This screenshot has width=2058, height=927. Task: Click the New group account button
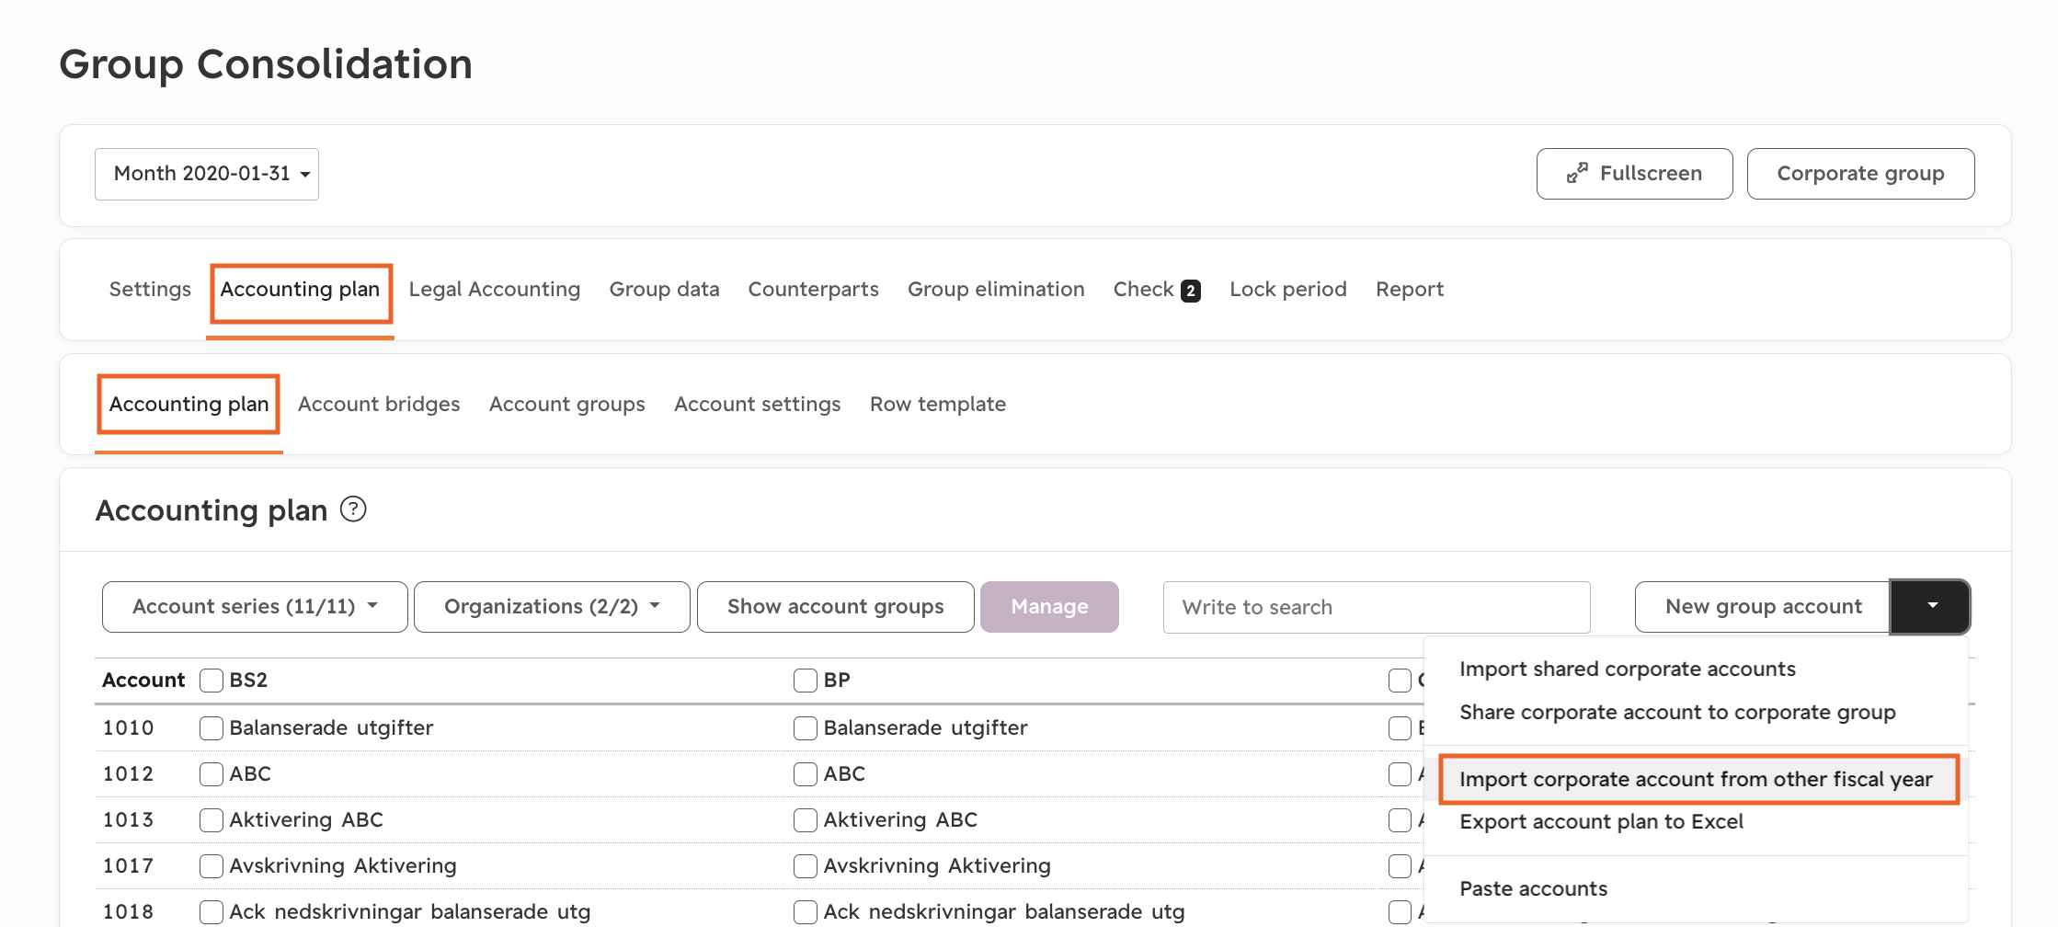[1763, 607]
